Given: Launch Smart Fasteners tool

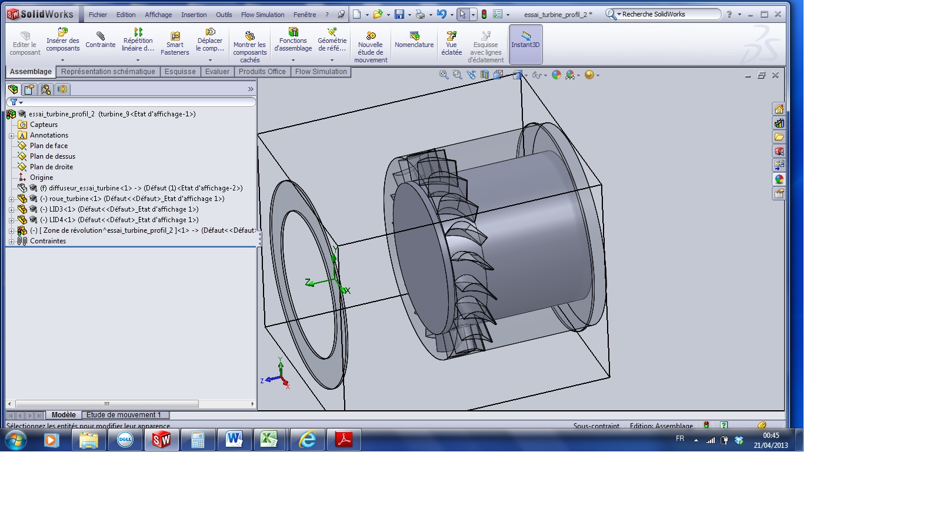Looking at the screenshot, I should pos(175,43).
